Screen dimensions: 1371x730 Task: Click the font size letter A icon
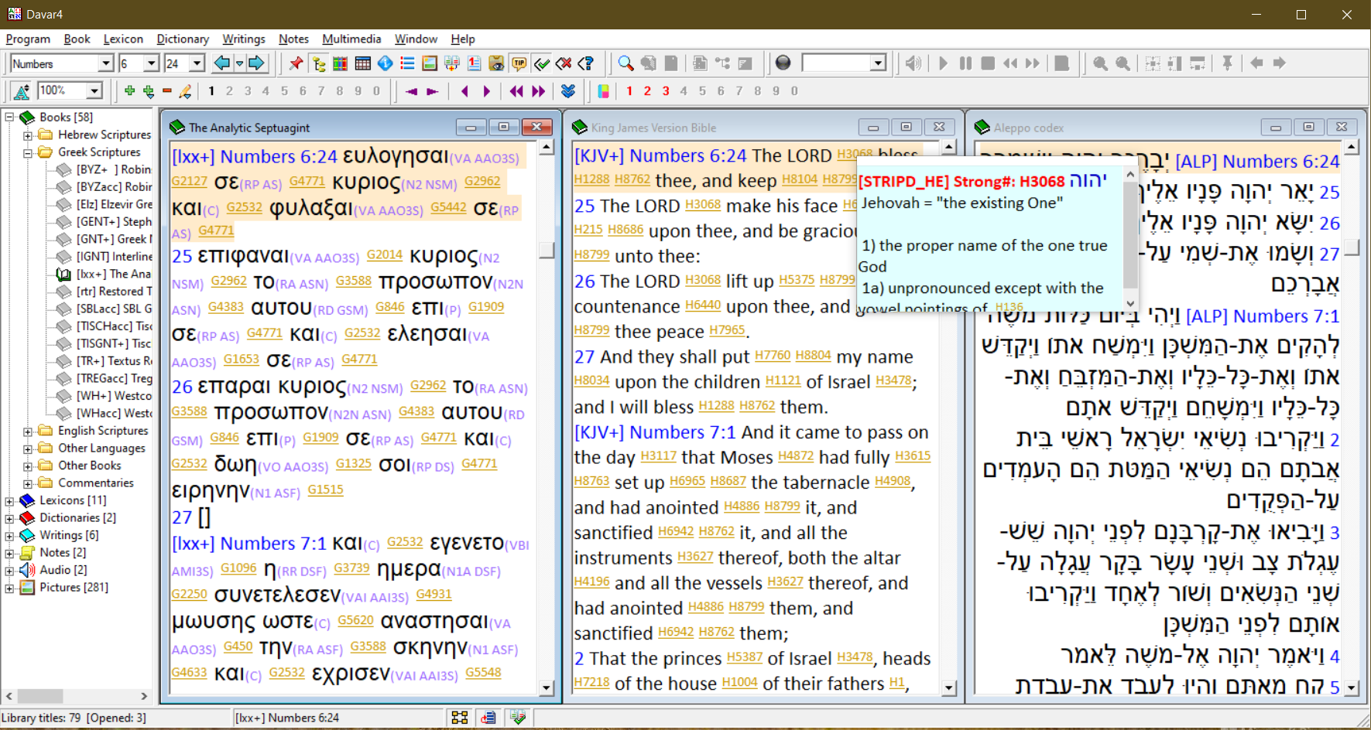point(22,91)
